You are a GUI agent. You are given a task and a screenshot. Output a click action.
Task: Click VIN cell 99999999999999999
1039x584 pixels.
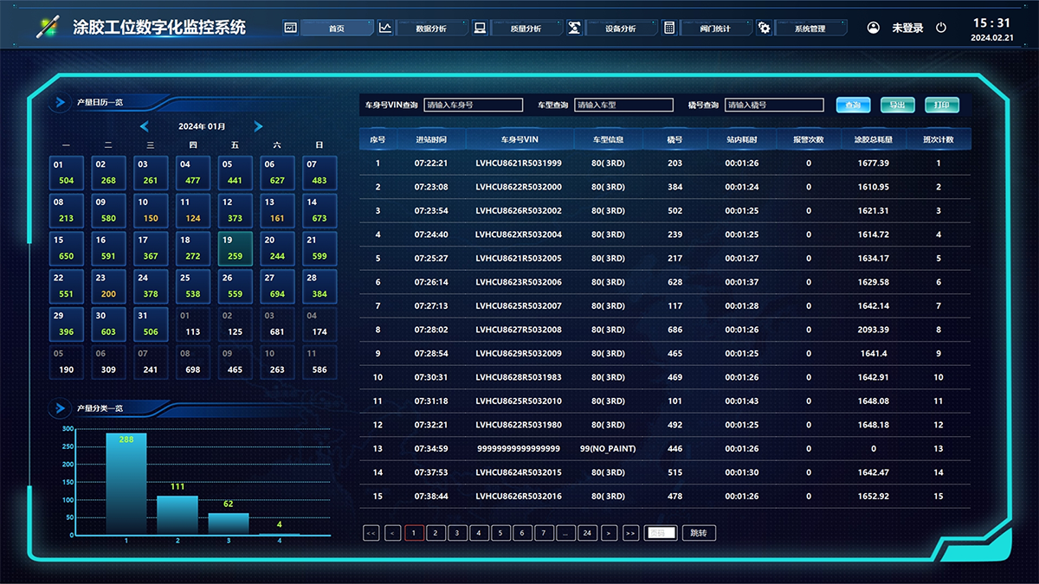[519, 449]
